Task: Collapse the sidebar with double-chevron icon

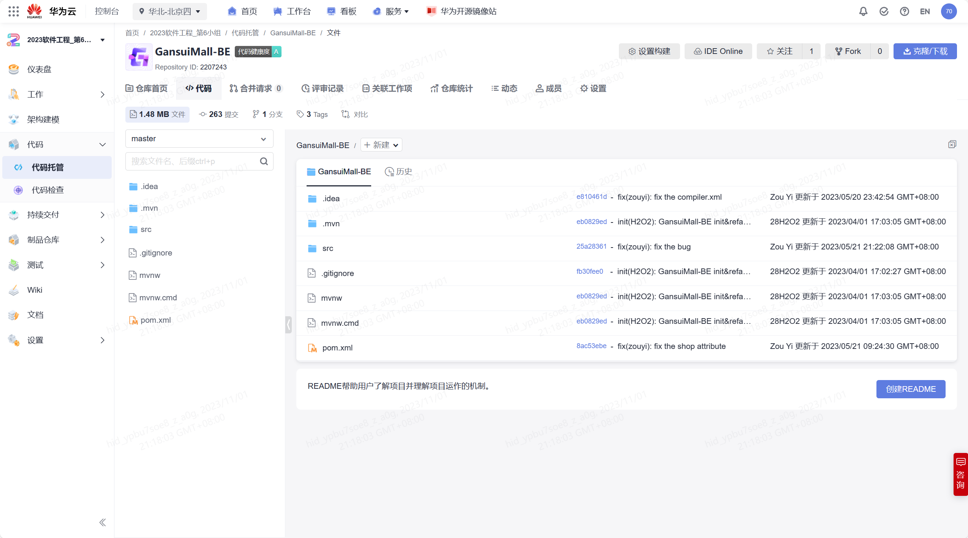Action: point(102,522)
